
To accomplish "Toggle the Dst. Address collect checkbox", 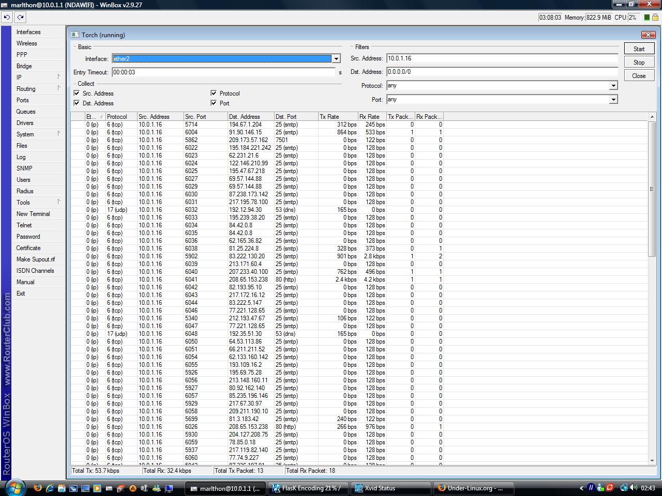I will coord(77,103).
